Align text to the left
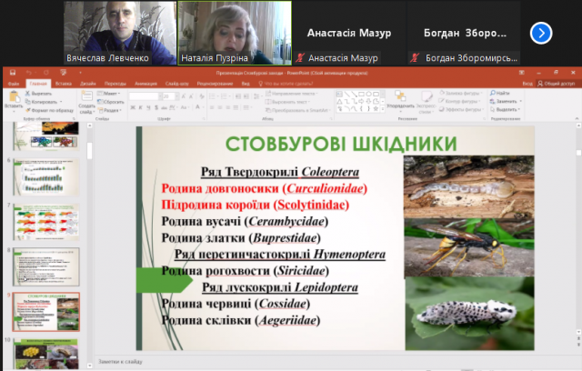Screen dimensions: 582x371 click(212, 107)
